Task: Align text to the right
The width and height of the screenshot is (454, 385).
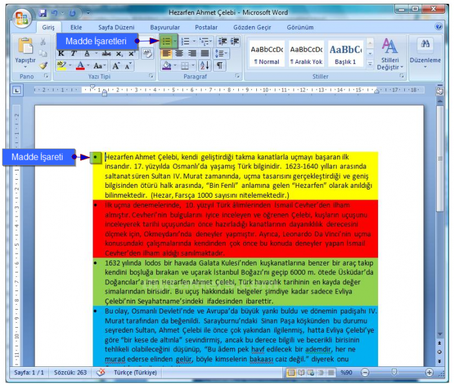Action: 192,53
